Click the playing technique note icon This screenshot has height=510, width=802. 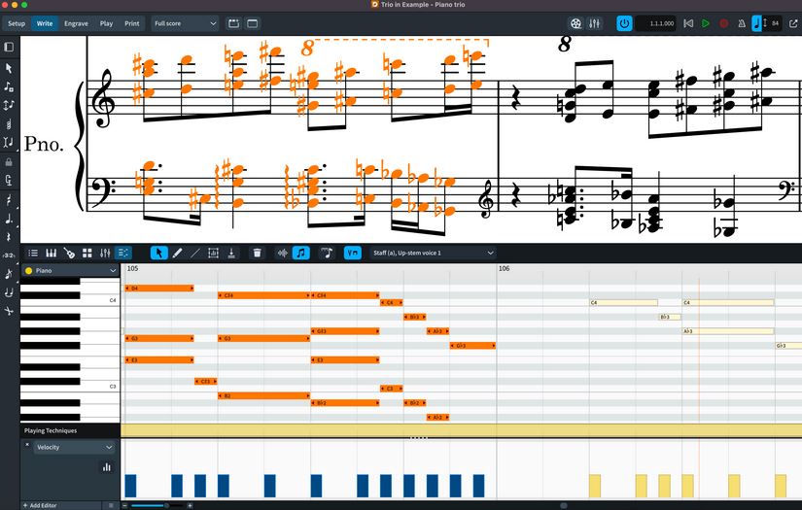pos(327,253)
